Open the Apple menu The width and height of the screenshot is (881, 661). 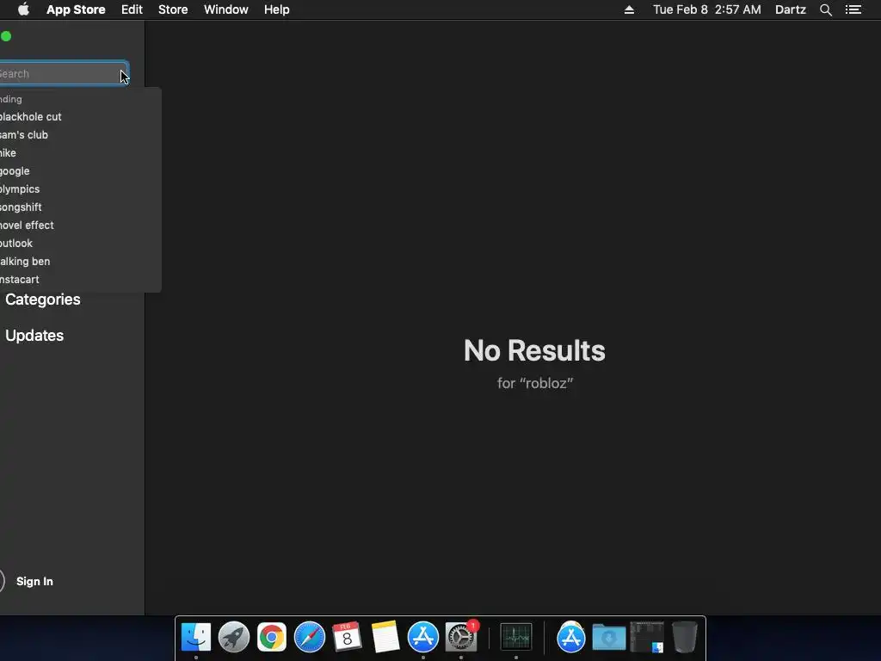click(23, 9)
